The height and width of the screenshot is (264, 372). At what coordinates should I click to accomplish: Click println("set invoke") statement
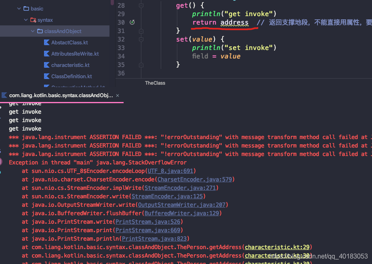[x=234, y=48]
